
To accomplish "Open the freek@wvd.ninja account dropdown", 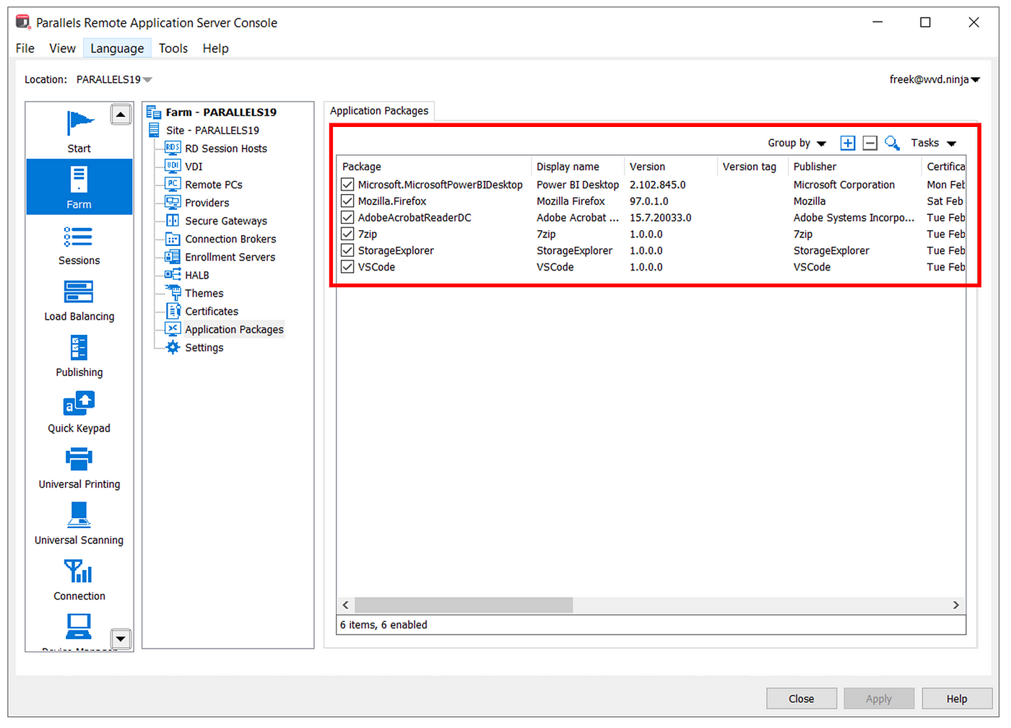I will point(934,79).
